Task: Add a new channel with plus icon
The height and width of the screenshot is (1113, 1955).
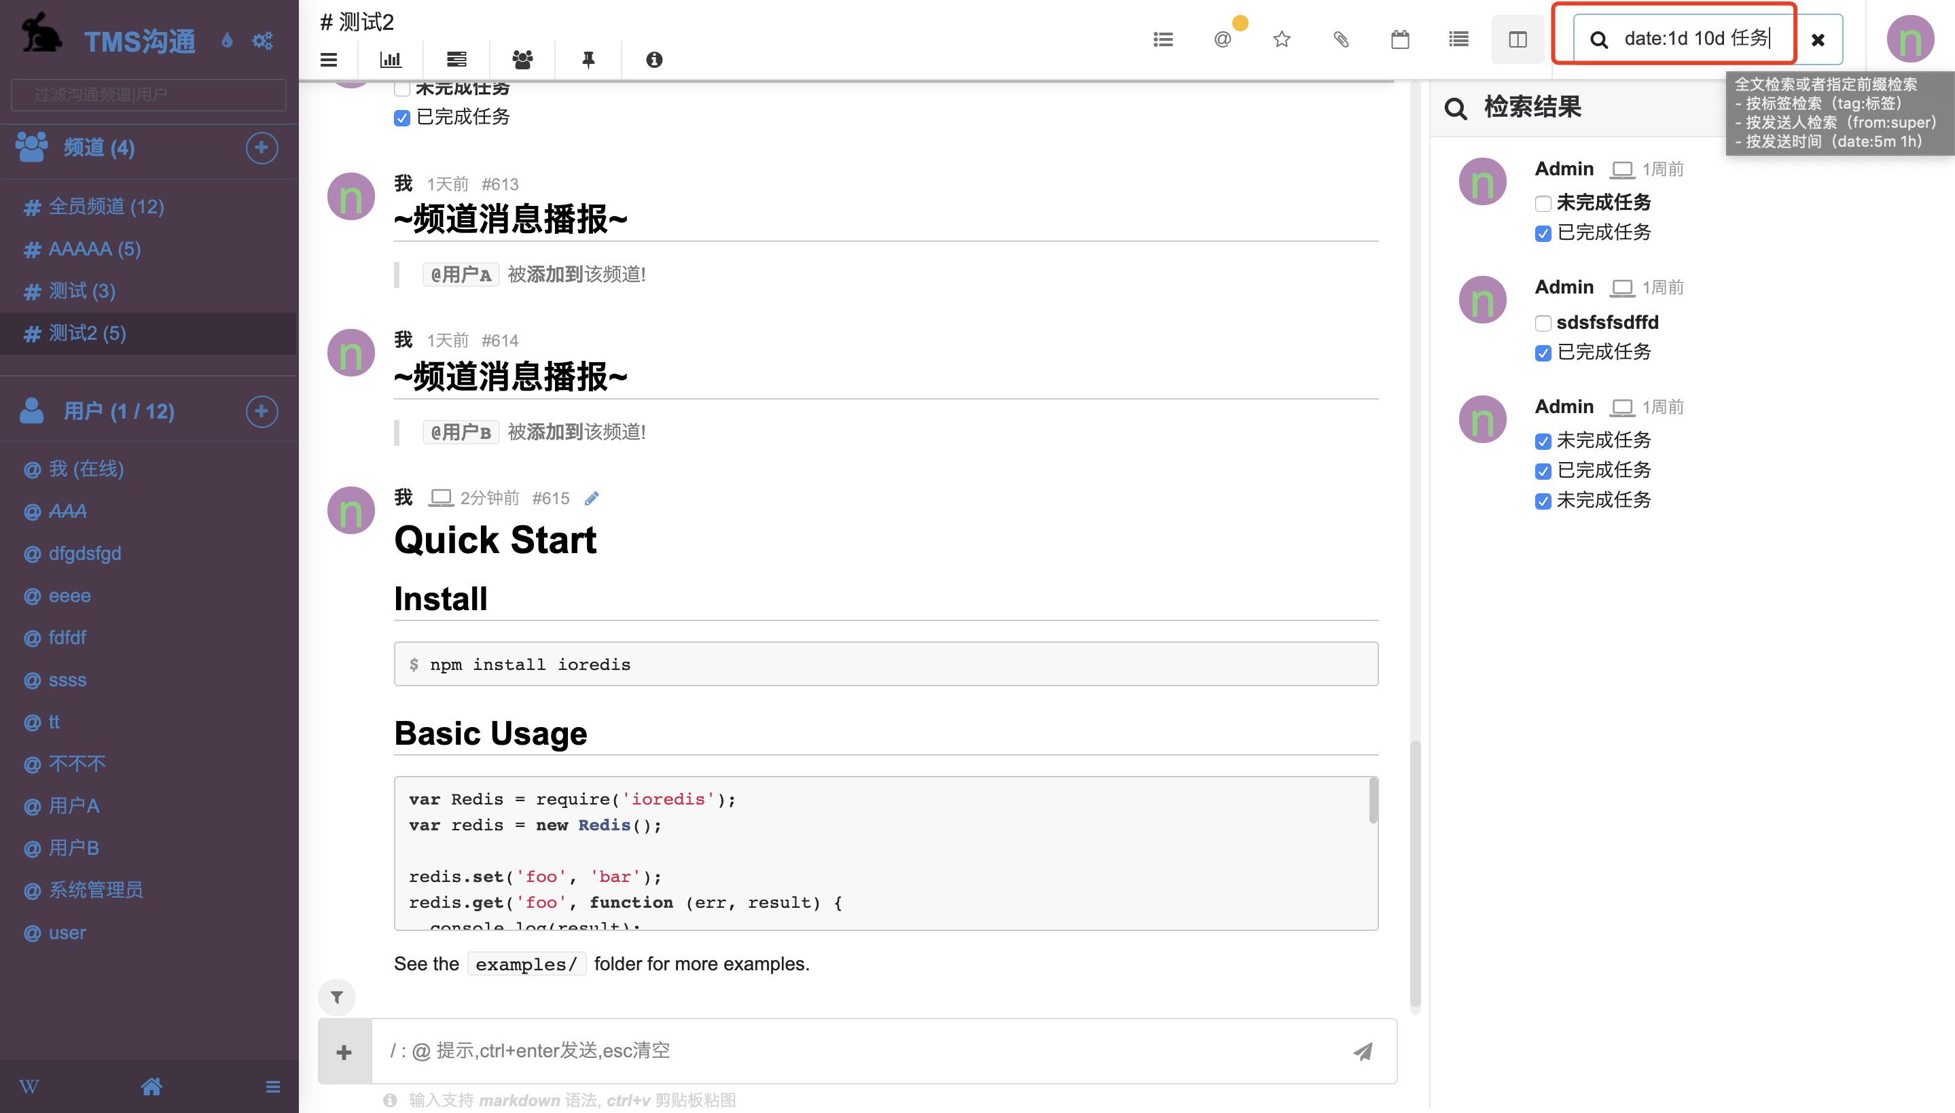Action: 262,147
